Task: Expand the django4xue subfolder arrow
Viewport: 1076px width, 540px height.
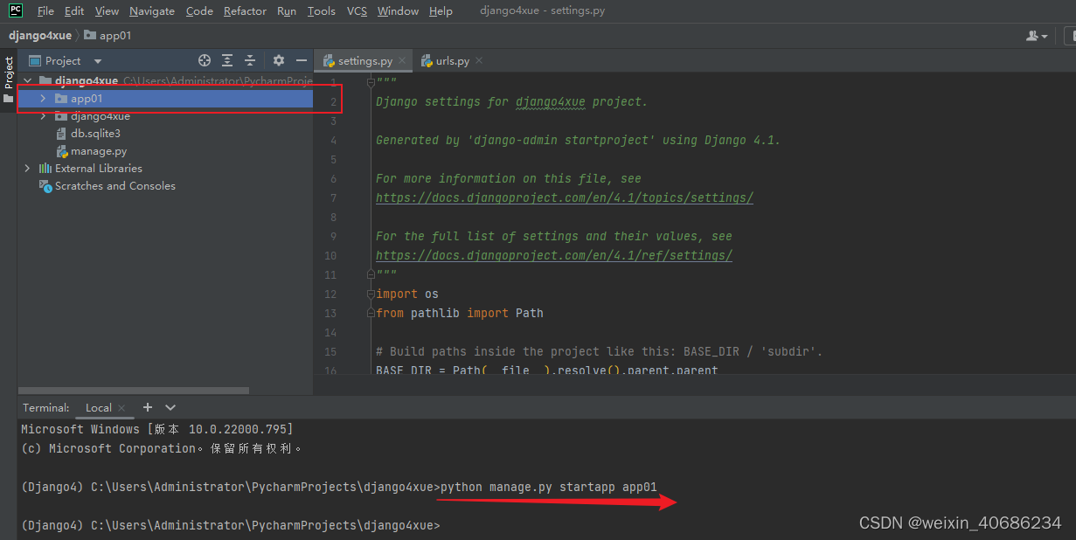Action: click(x=43, y=116)
